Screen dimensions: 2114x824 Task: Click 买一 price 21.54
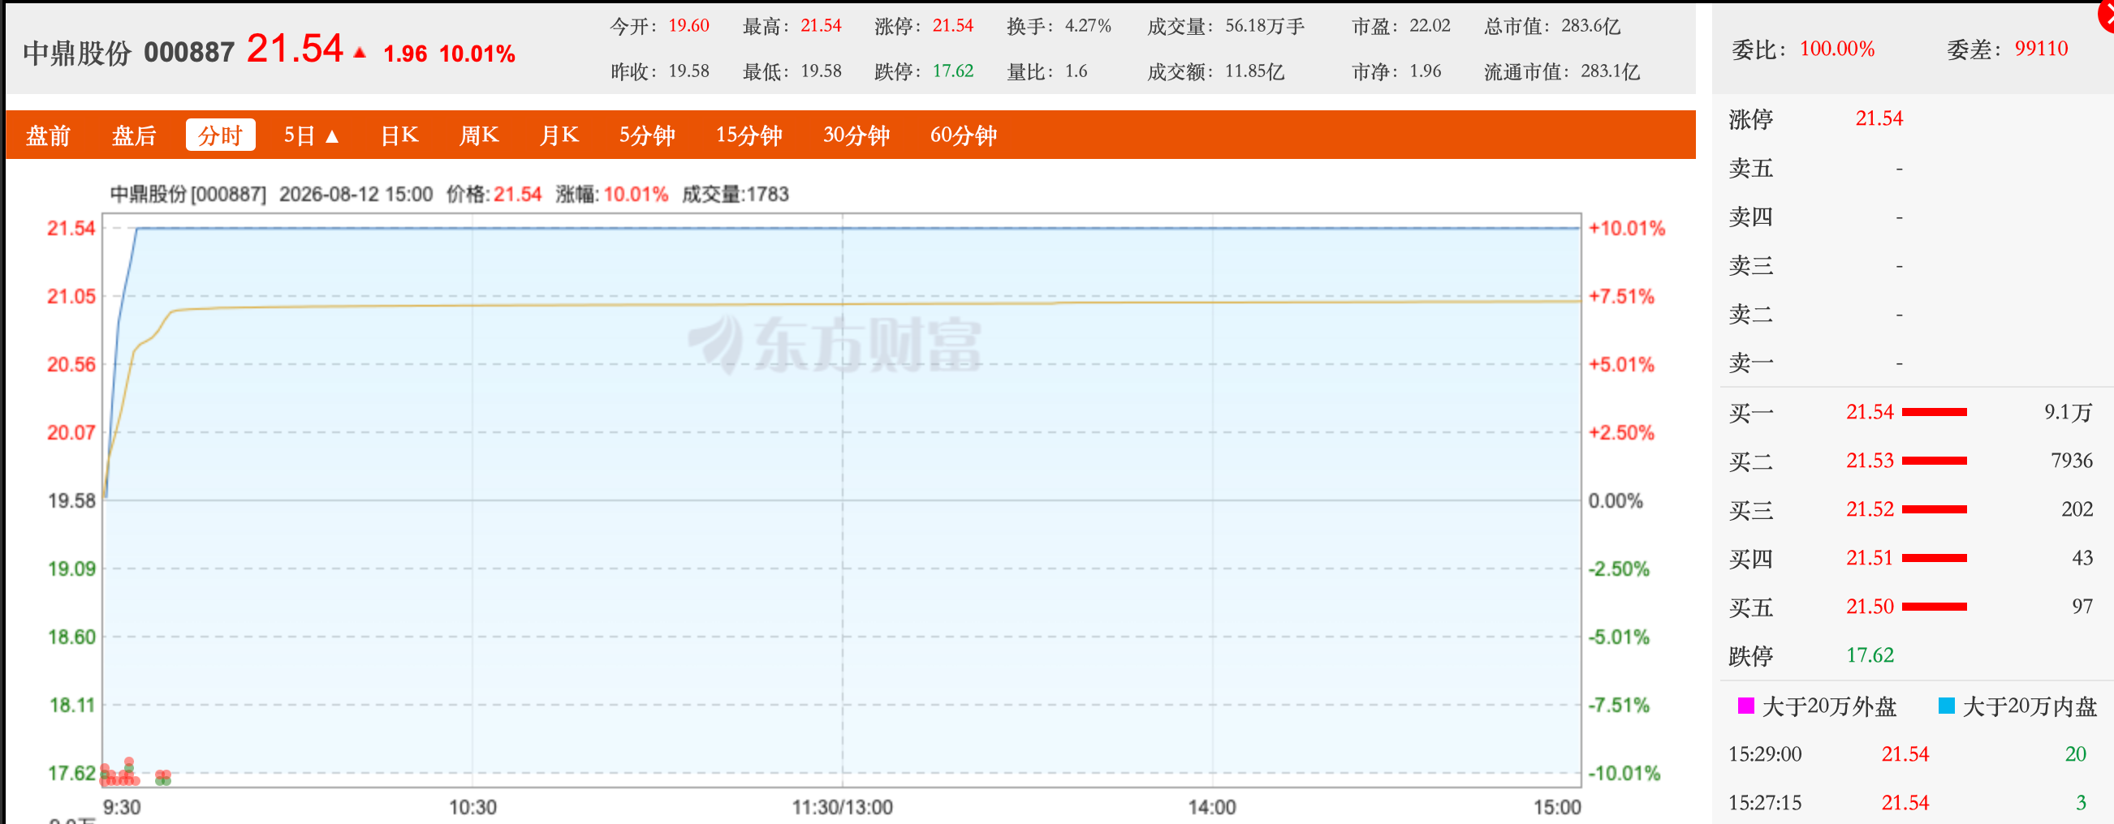1870,413
